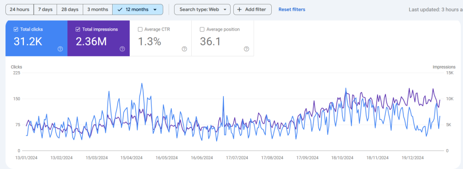Click the 13/02/2024 date on chart axis

click(x=61, y=158)
